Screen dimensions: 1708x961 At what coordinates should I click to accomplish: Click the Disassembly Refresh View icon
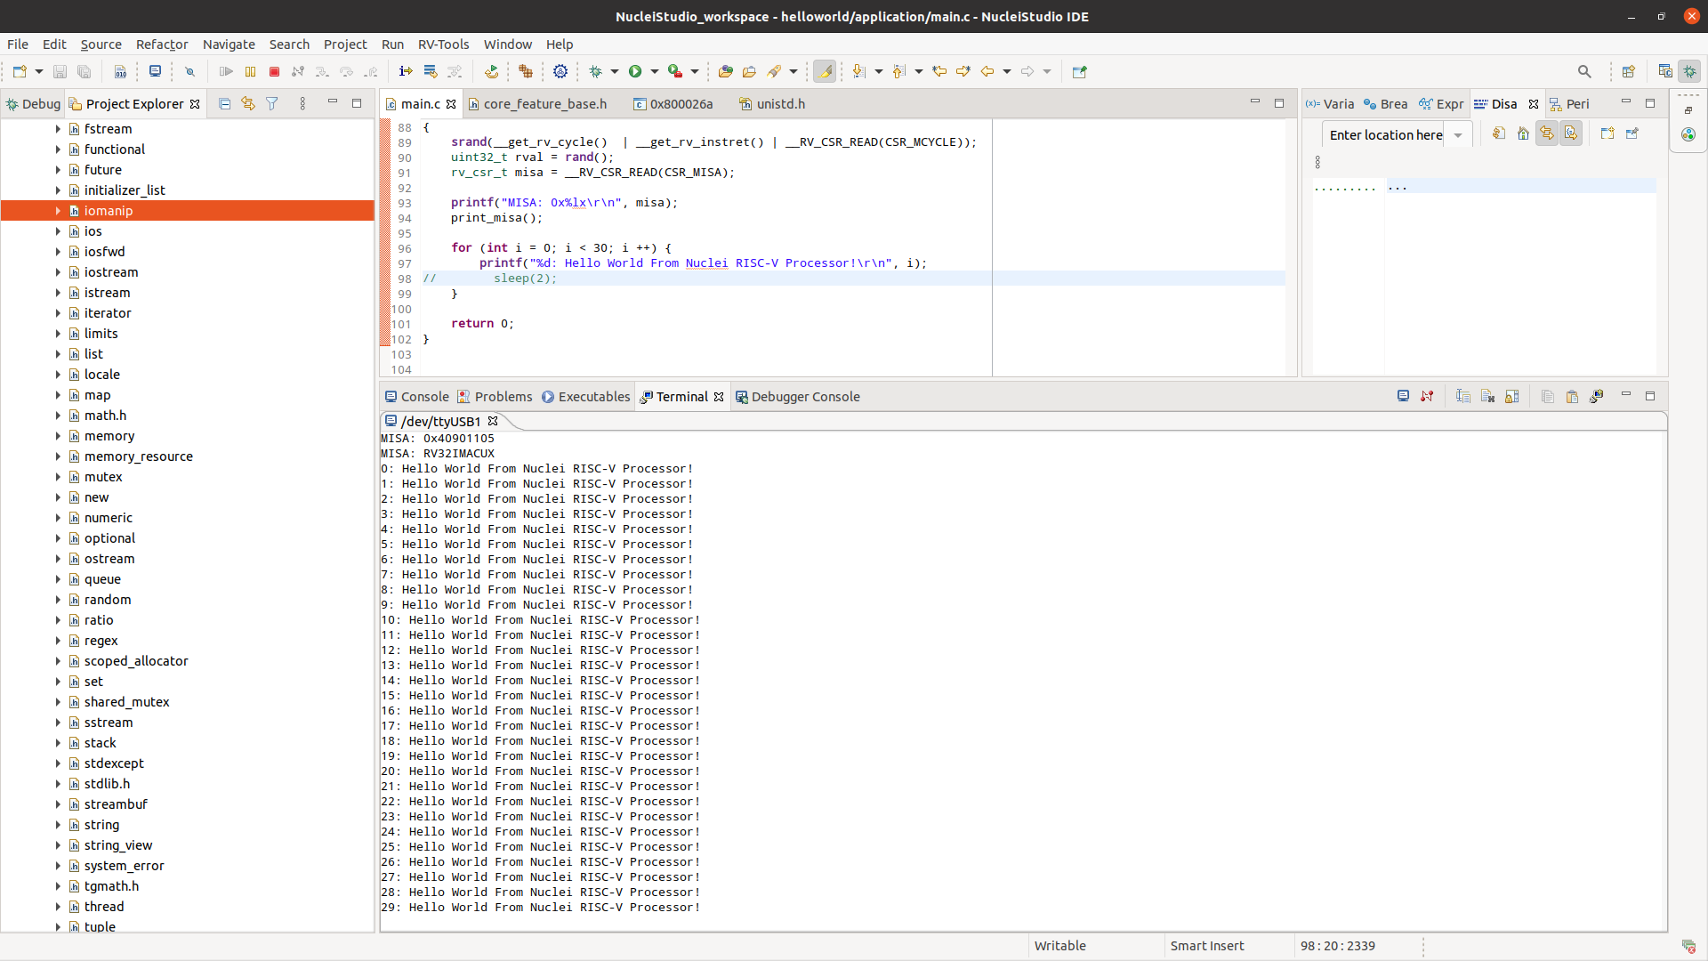click(x=1499, y=133)
